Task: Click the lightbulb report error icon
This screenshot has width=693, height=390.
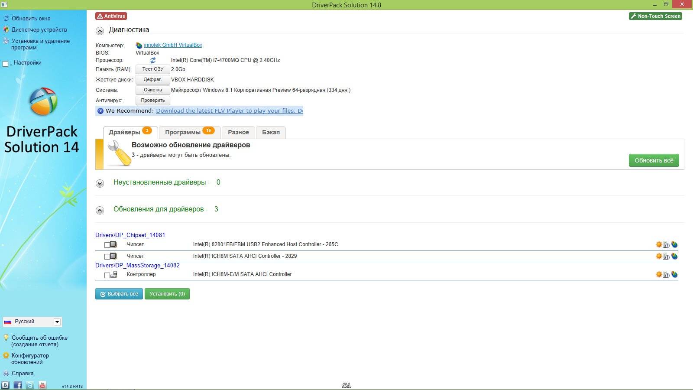Action: pos(6,338)
